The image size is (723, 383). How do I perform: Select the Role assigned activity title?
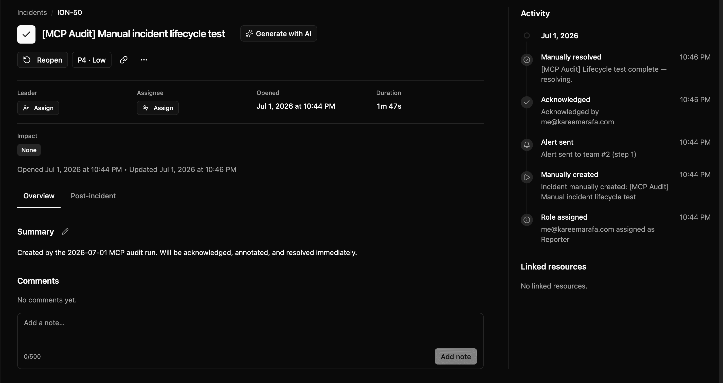[564, 217]
